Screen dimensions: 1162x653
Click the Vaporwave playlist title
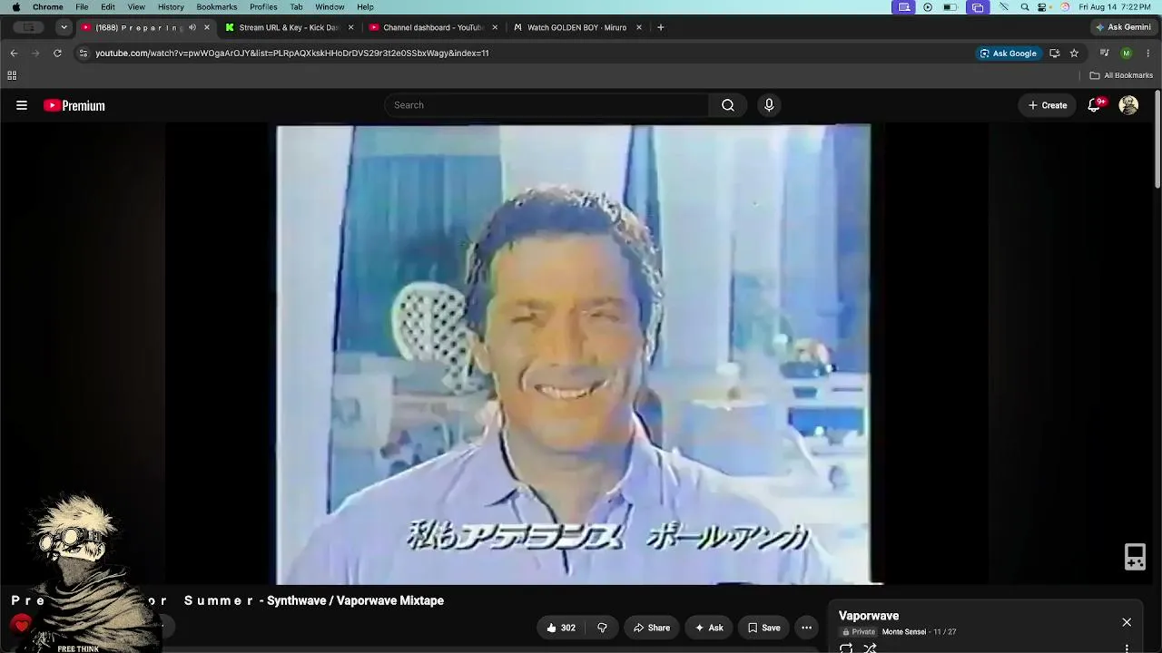[869, 616]
